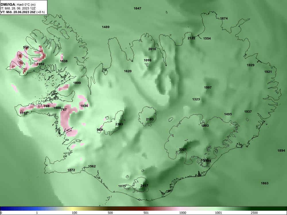Select the 767 height label
Screen dimensions: 287x215
point(64,110)
